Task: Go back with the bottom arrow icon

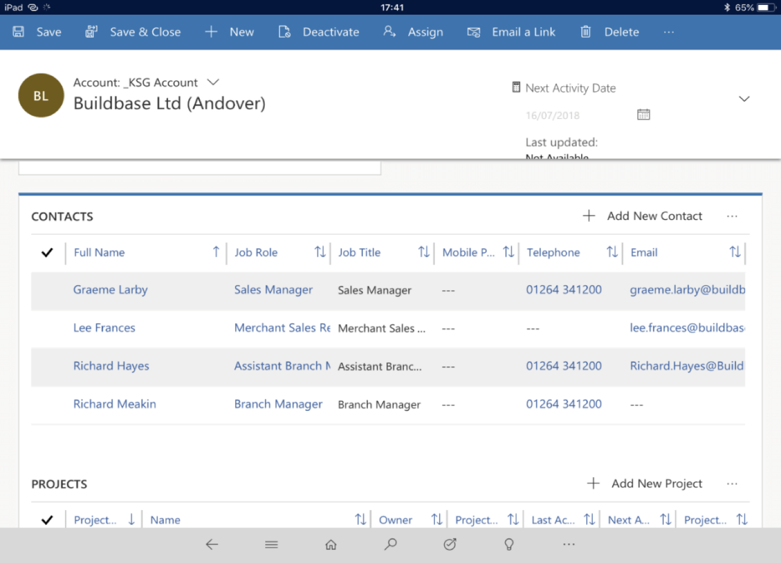Action: pos(212,544)
